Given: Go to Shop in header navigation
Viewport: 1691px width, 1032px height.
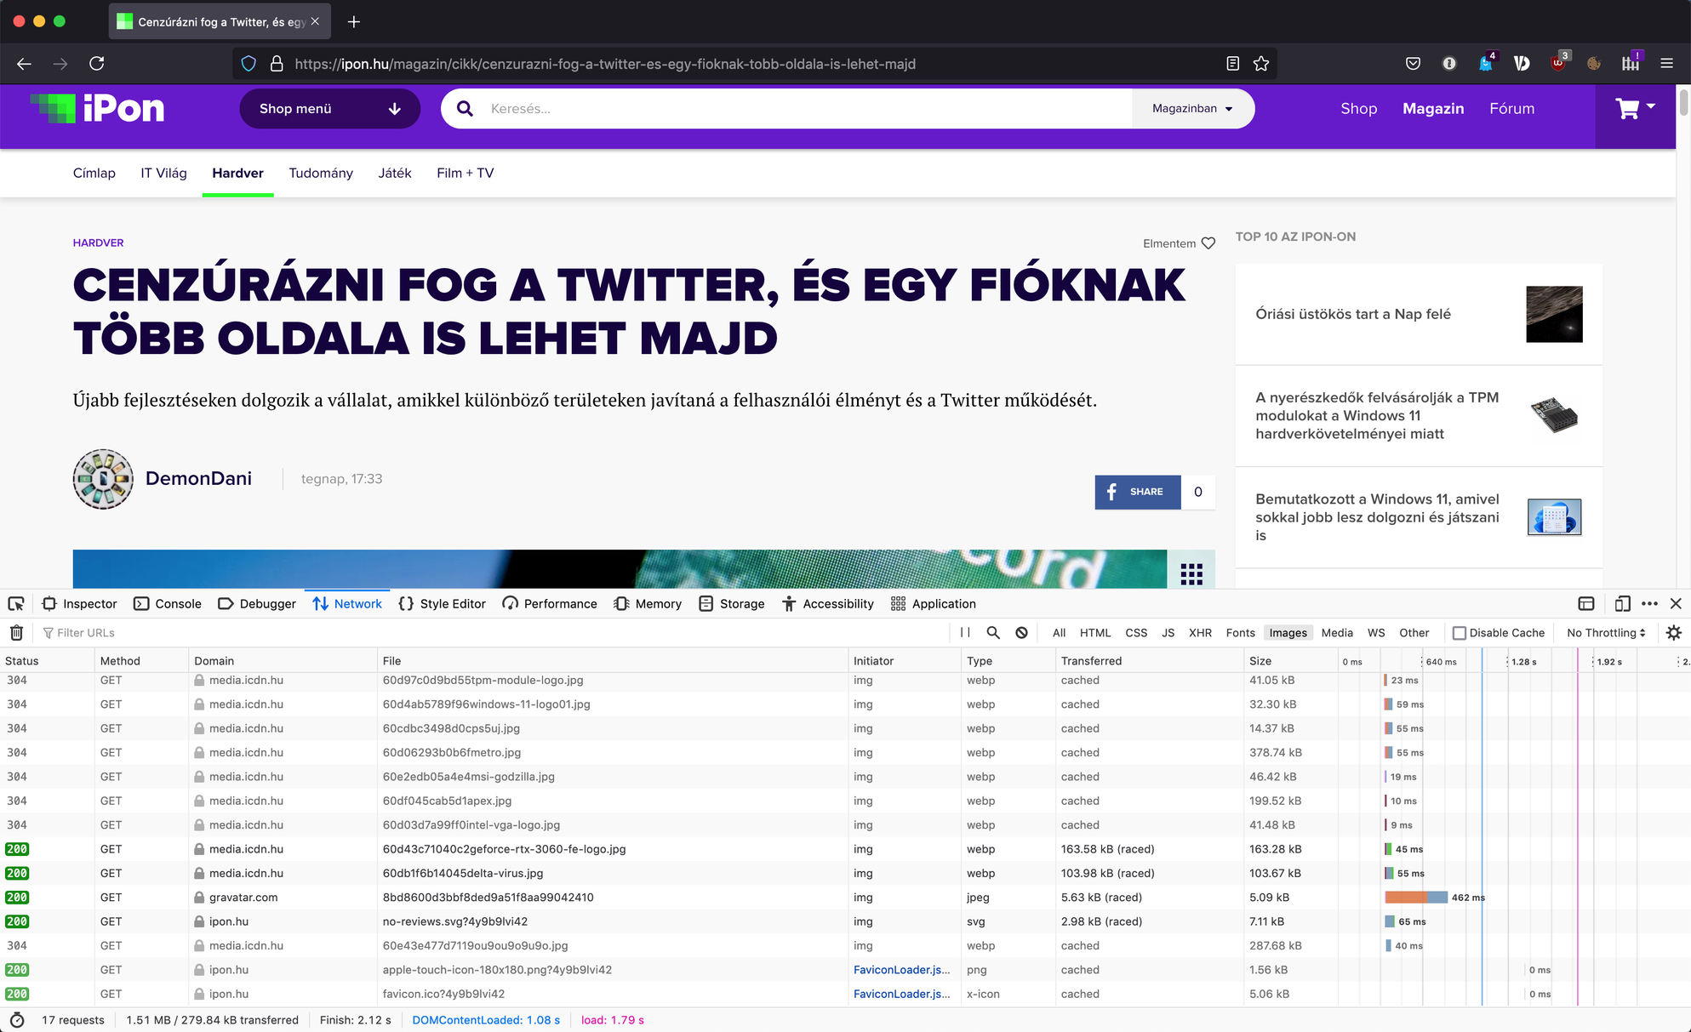Looking at the screenshot, I should (x=1358, y=109).
